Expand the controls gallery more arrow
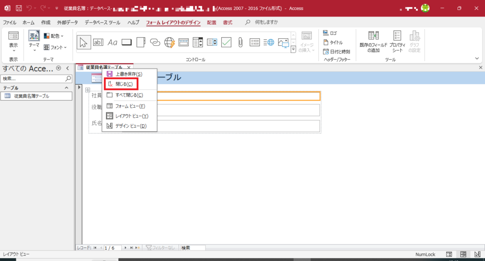This screenshot has width=485, height=261. 293,50
